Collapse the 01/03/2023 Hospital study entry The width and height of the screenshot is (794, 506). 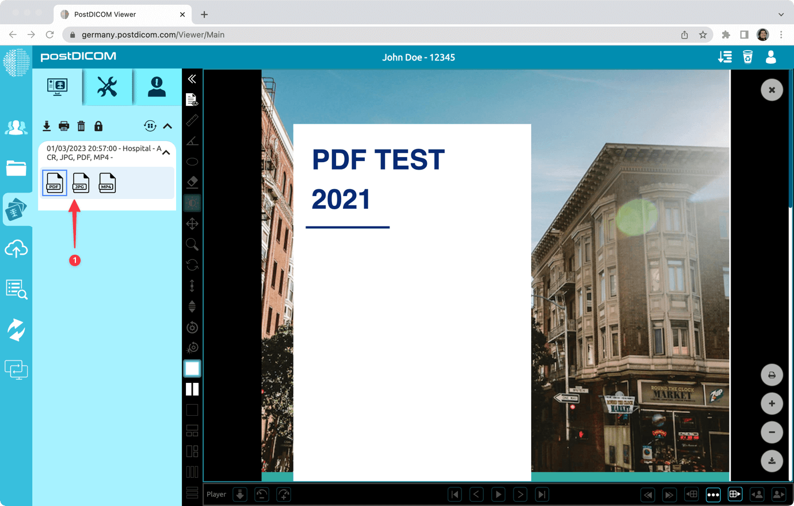click(x=166, y=152)
